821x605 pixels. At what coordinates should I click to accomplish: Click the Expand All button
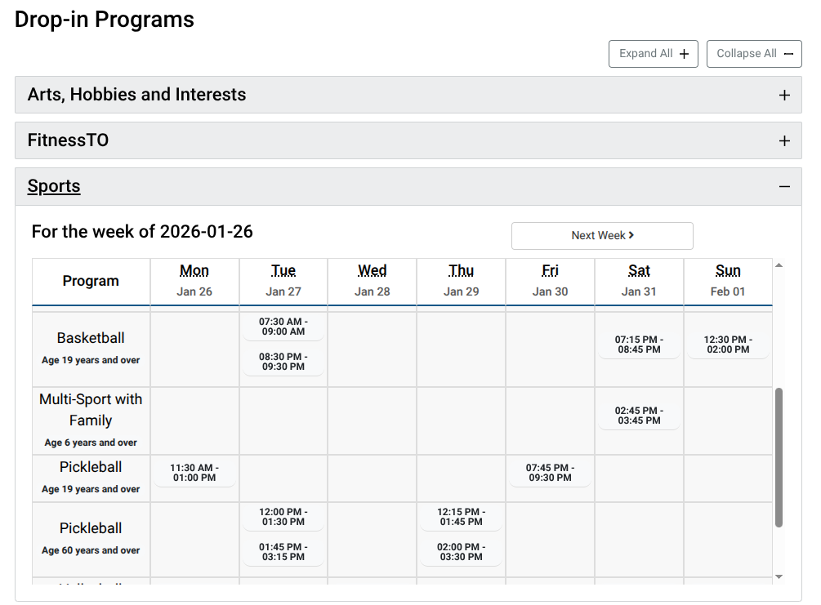pos(653,54)
